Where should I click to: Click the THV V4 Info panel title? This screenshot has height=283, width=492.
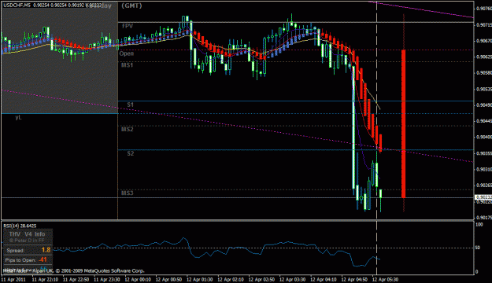click(27, 234)
